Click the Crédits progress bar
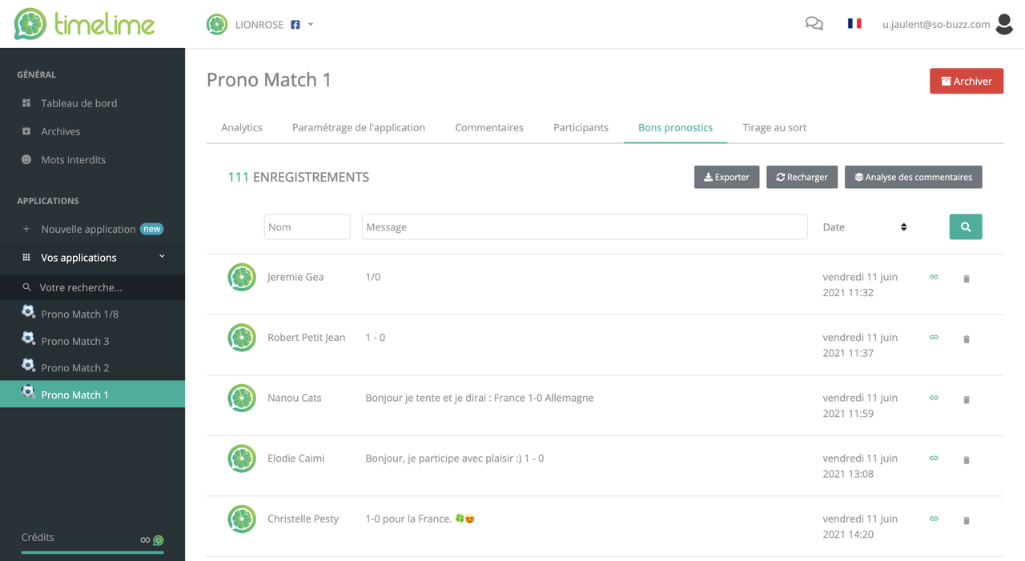Image resolution: width=1025 pixels, height=561 pixels. click(x=92, y=552)
